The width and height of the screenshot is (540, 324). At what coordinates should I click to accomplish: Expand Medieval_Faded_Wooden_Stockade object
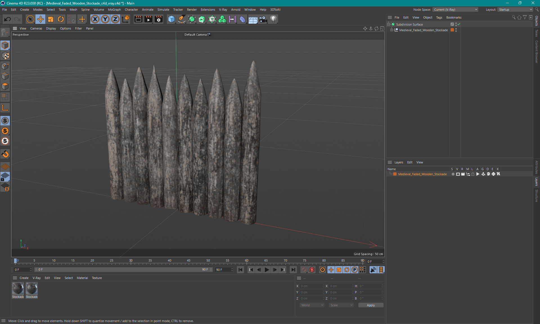click(392, 30)
